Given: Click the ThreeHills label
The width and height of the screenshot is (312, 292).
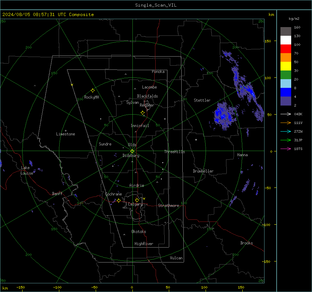Looking at the screenshot, I should [x=174, y=152].
